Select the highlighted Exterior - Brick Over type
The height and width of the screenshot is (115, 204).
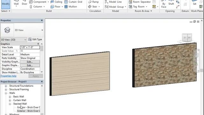[29, 111]
